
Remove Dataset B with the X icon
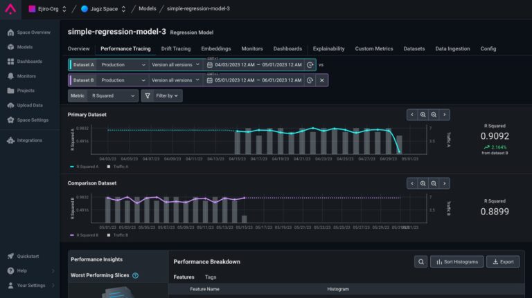pos(321,80)
